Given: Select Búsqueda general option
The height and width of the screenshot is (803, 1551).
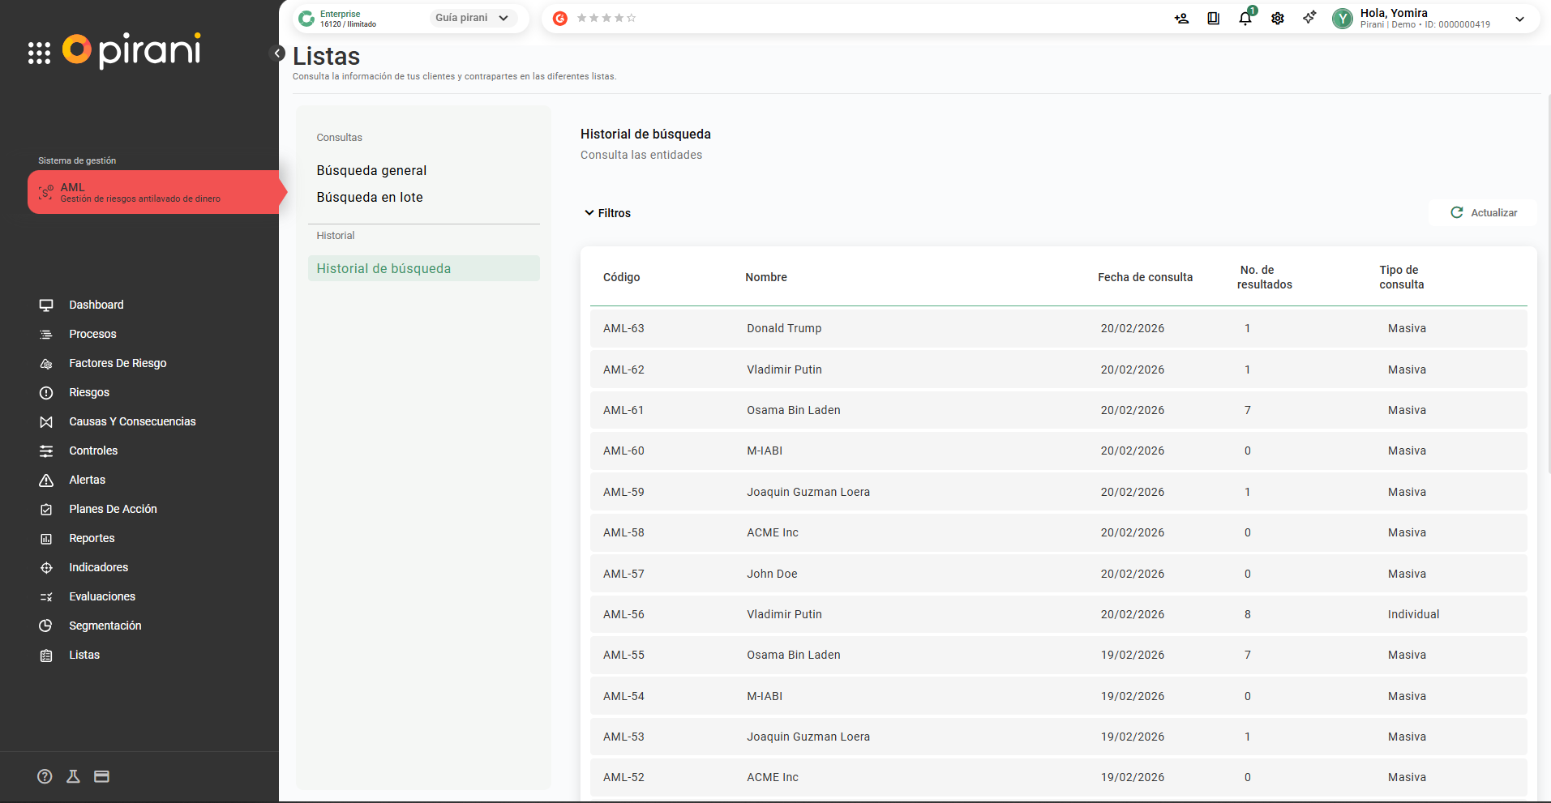Looking at the screenshot, I should 371,170.
